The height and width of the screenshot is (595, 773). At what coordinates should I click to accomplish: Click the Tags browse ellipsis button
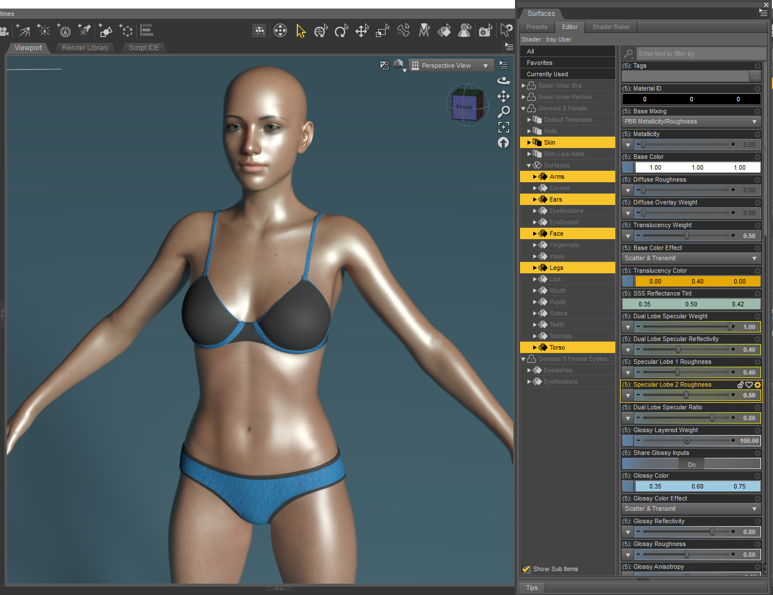(755, 76)
